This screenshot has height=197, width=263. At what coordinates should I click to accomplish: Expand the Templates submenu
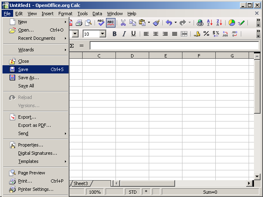[36, 161]
